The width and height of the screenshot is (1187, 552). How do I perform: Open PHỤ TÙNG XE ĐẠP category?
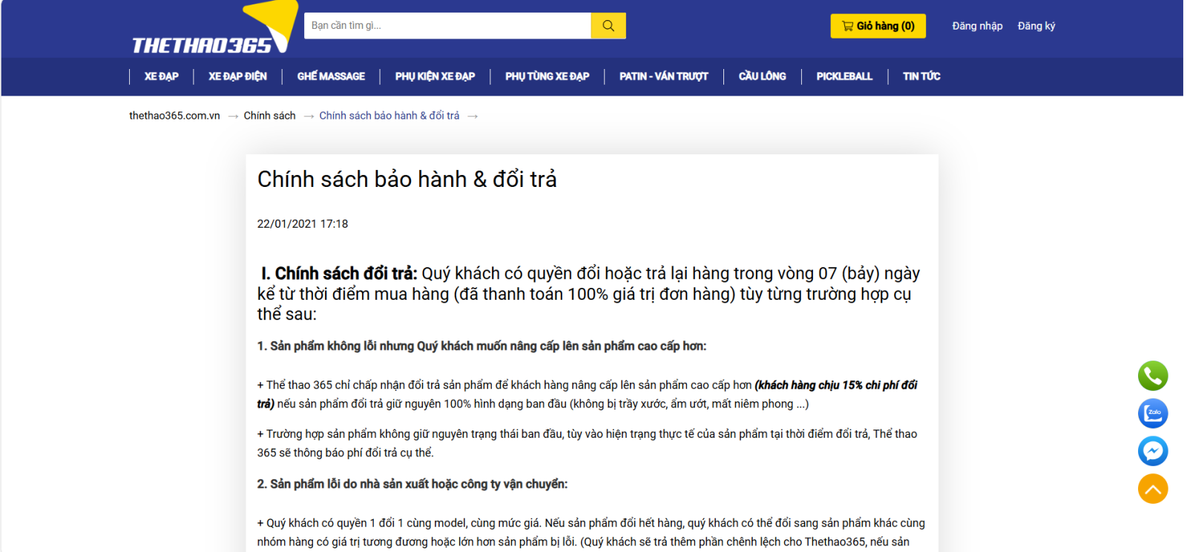click(x=547, y=76)
